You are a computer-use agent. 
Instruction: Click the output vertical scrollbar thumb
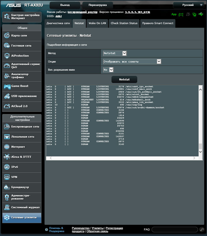(200, 146)
